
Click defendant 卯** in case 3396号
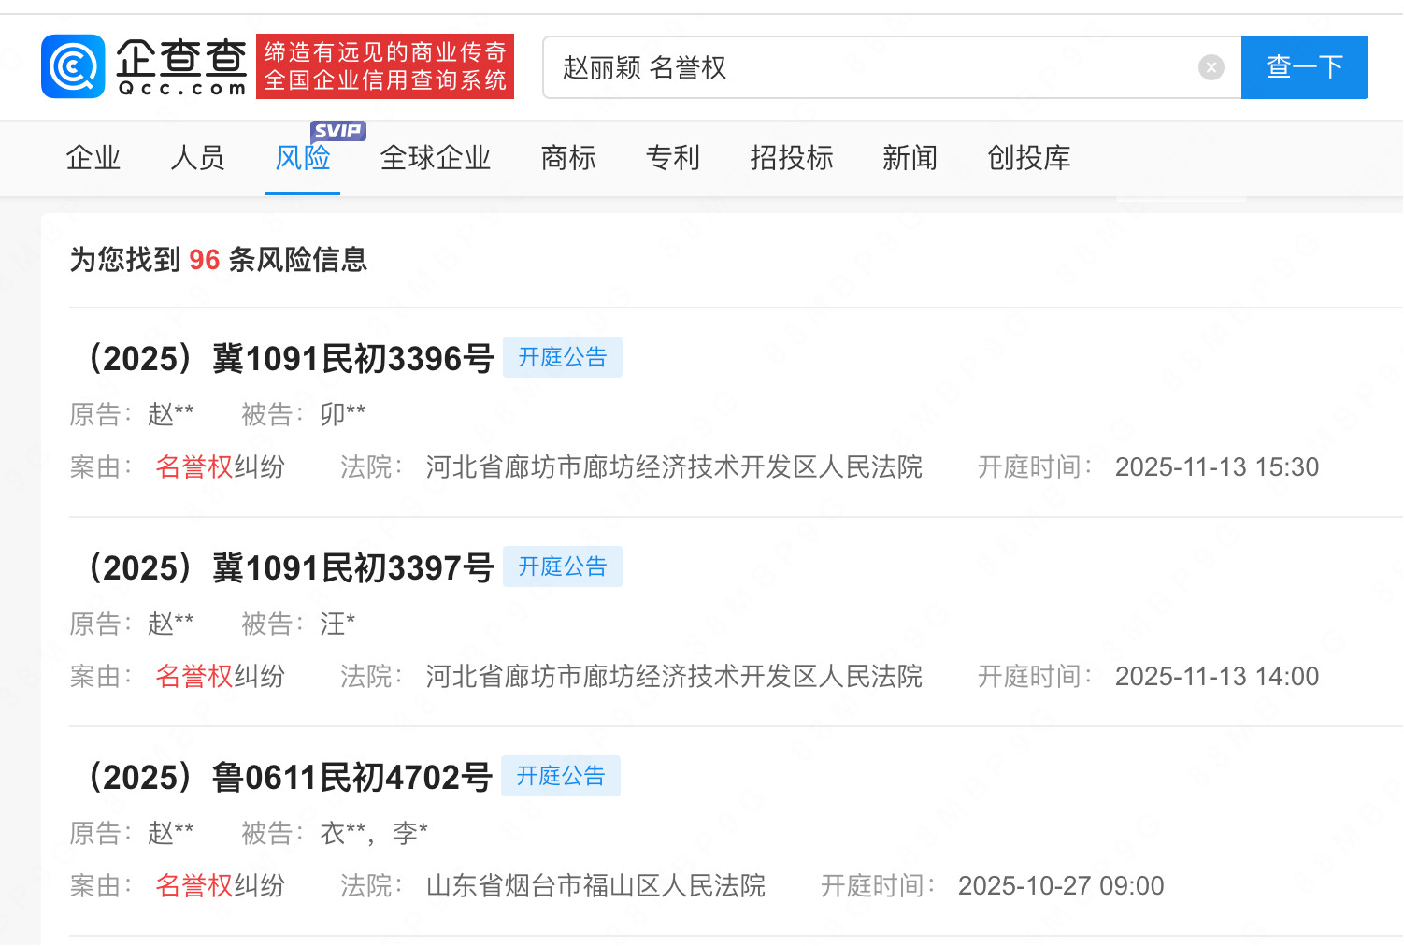click(x=343, y=414)
